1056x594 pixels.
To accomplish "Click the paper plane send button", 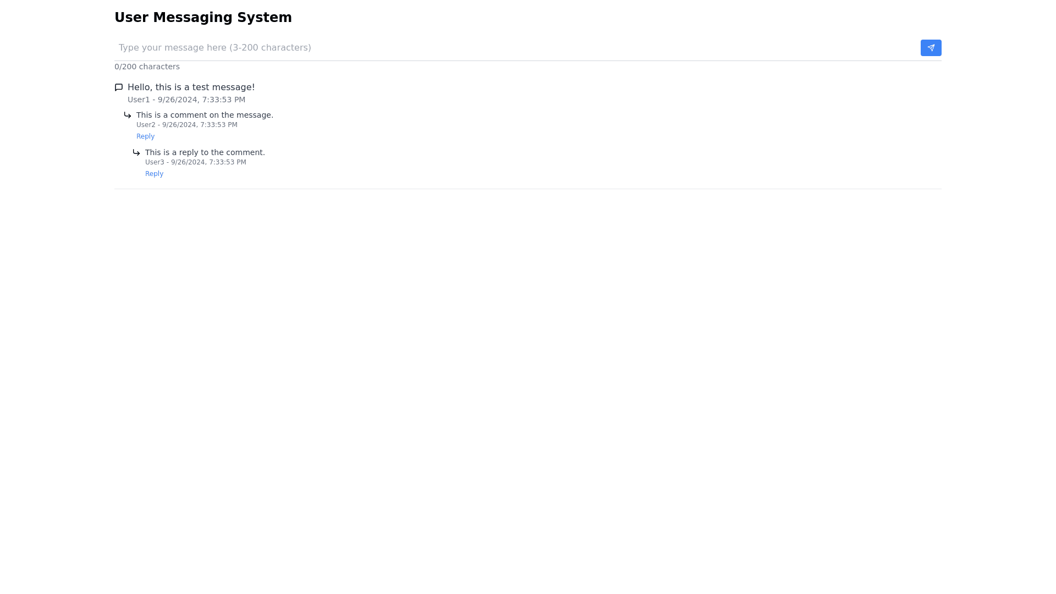I will (931, 48).
